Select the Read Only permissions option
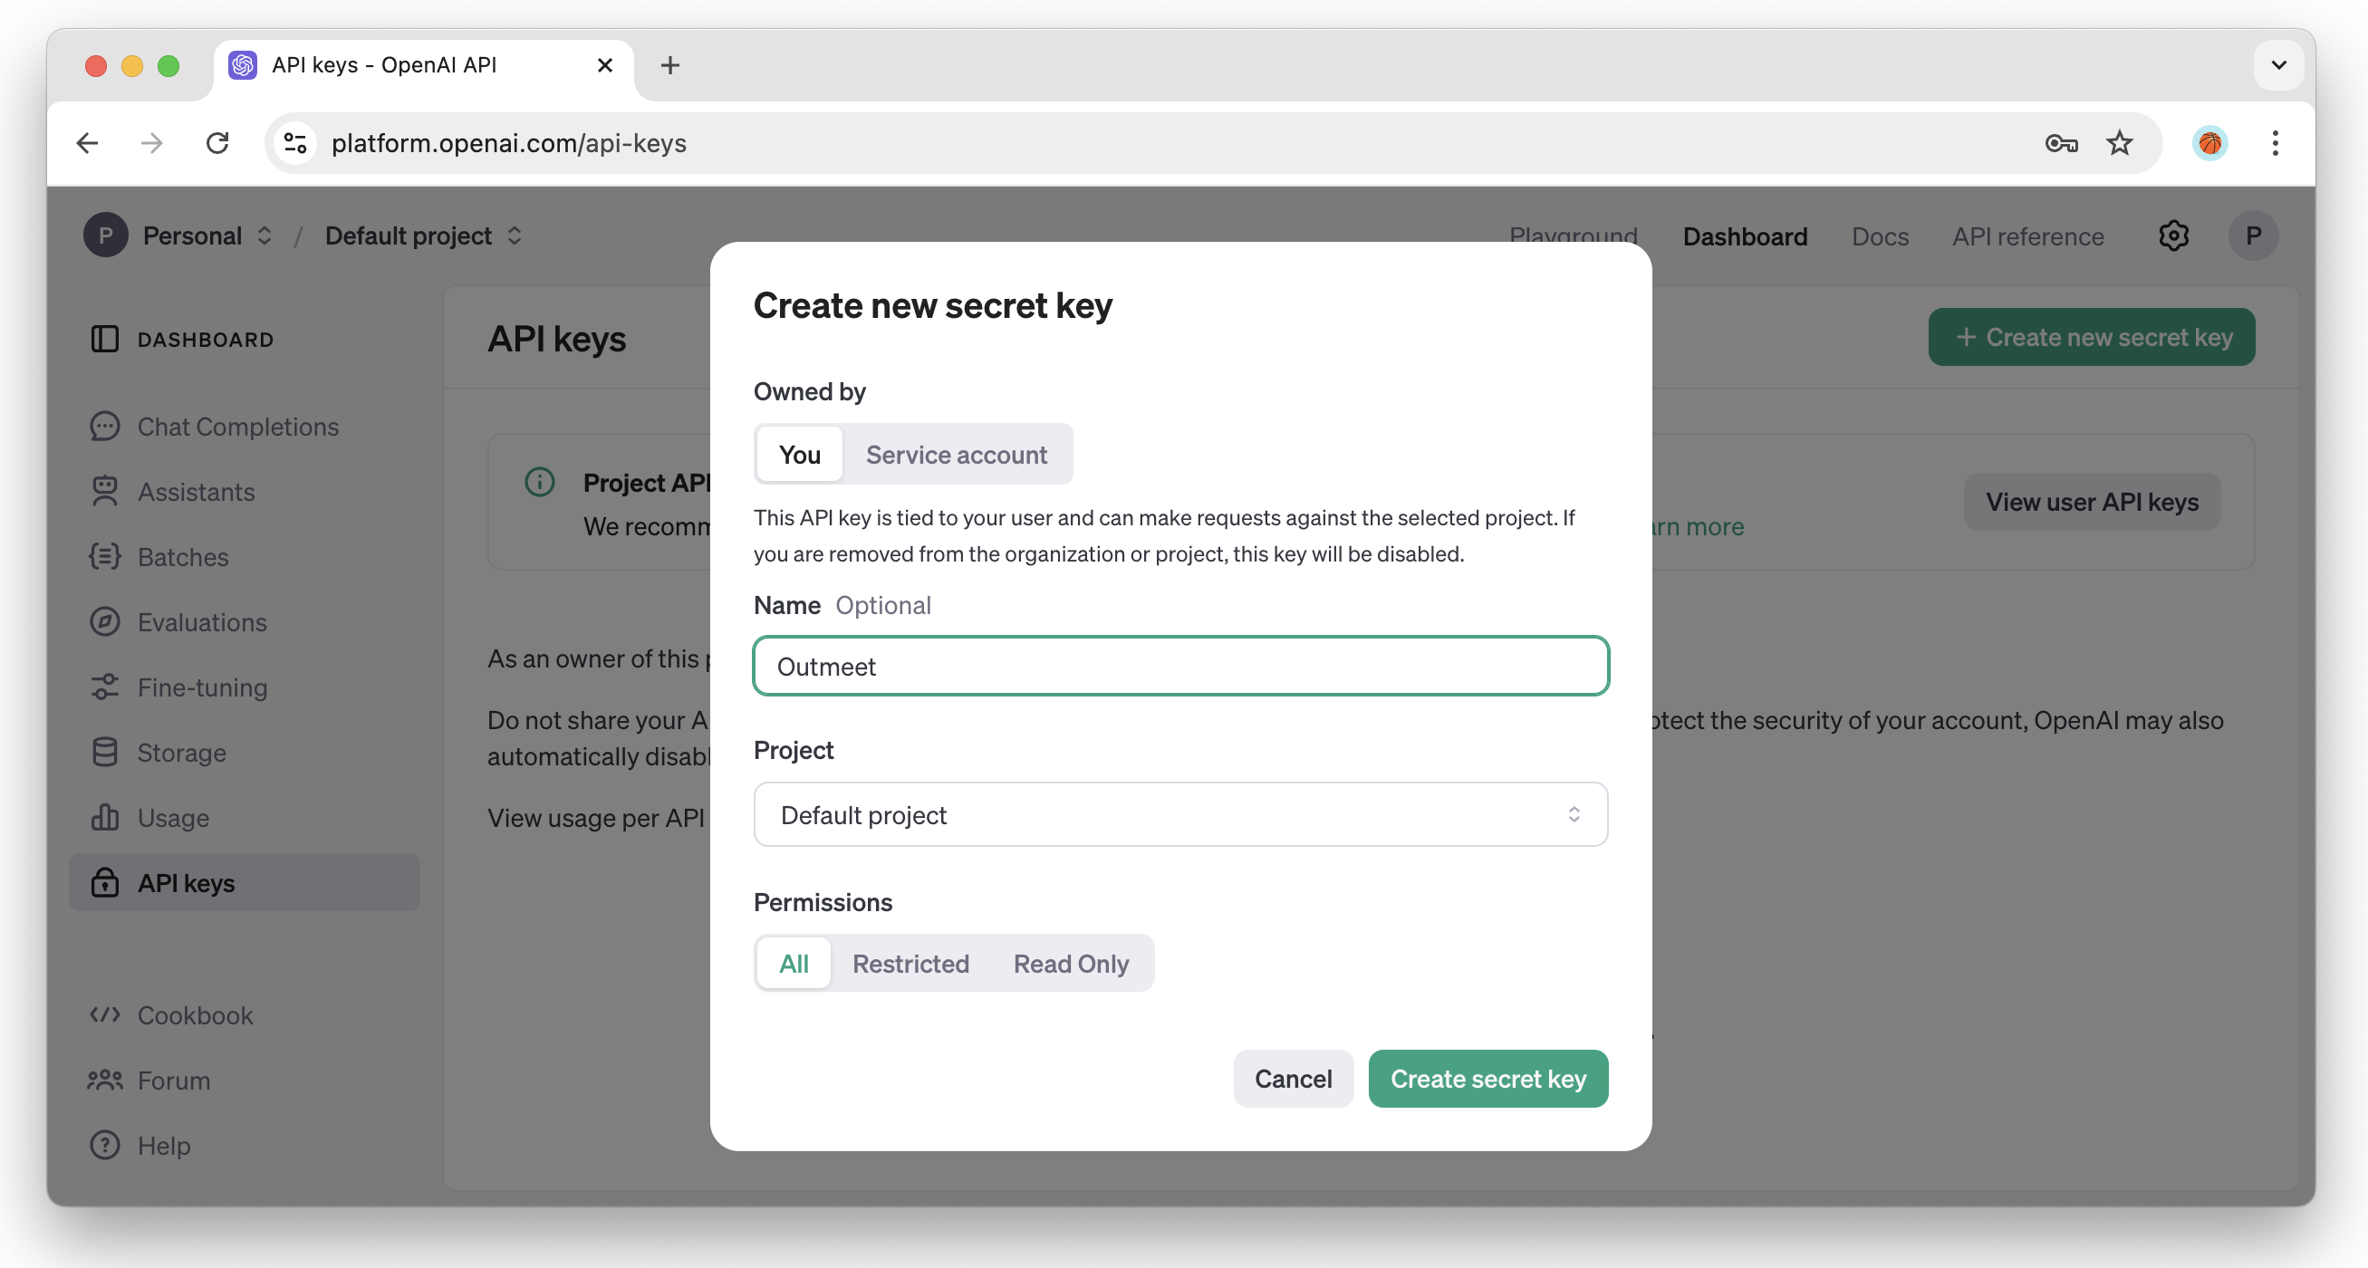2368x1268 pixels. pyautogui.click(x=1072, y=963)
